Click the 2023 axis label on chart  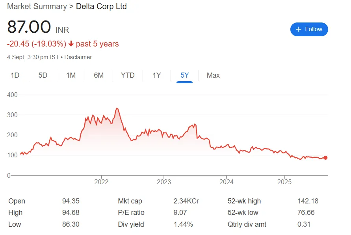tap(164, 182)
